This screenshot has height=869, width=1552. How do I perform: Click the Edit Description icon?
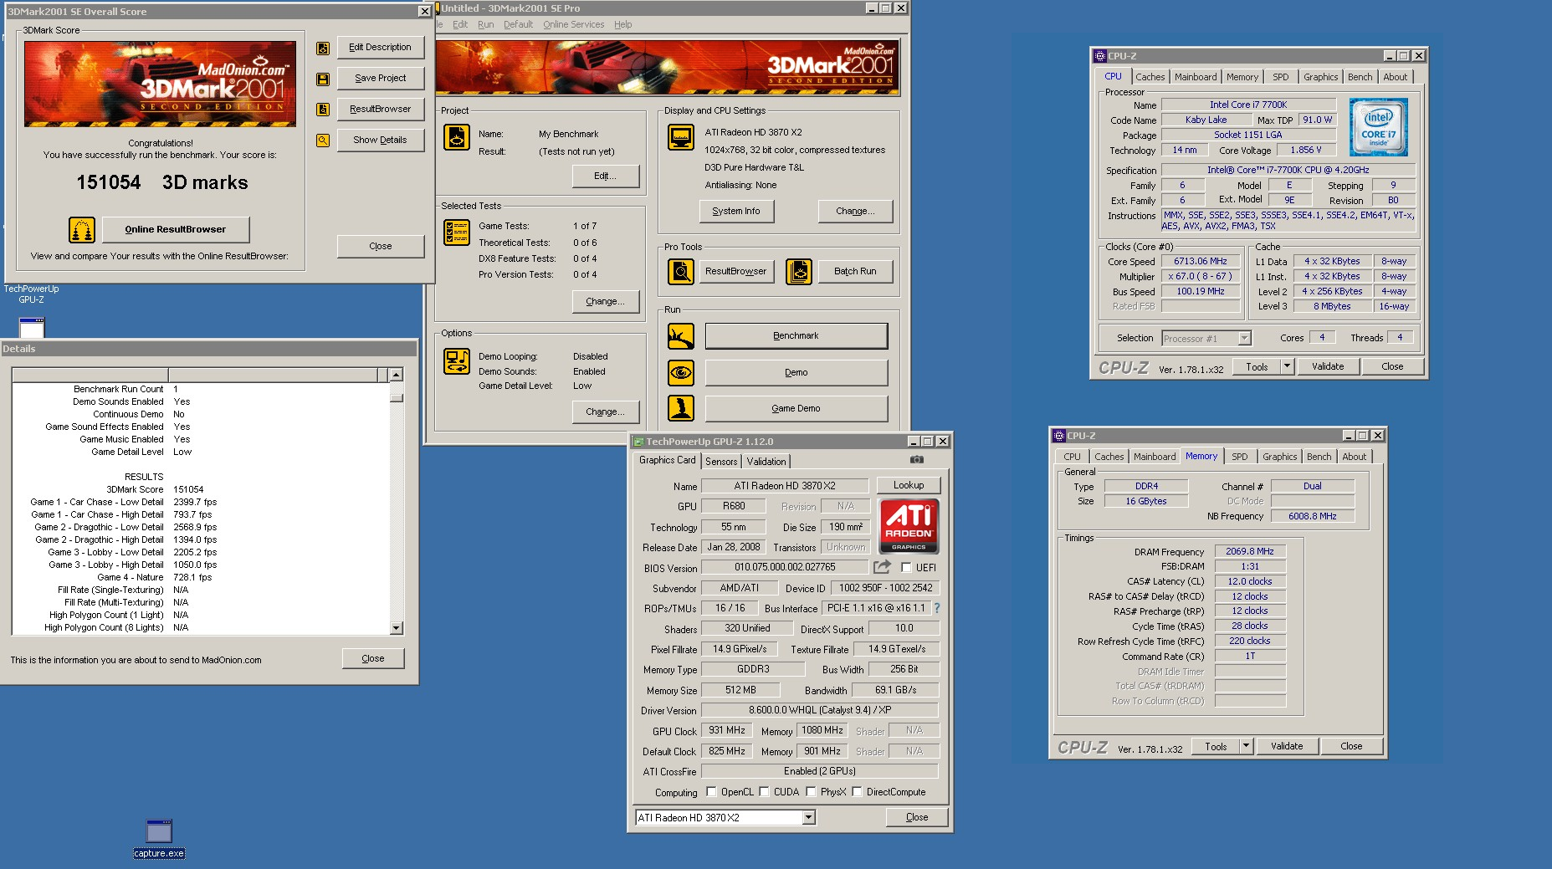coord(322,49)
